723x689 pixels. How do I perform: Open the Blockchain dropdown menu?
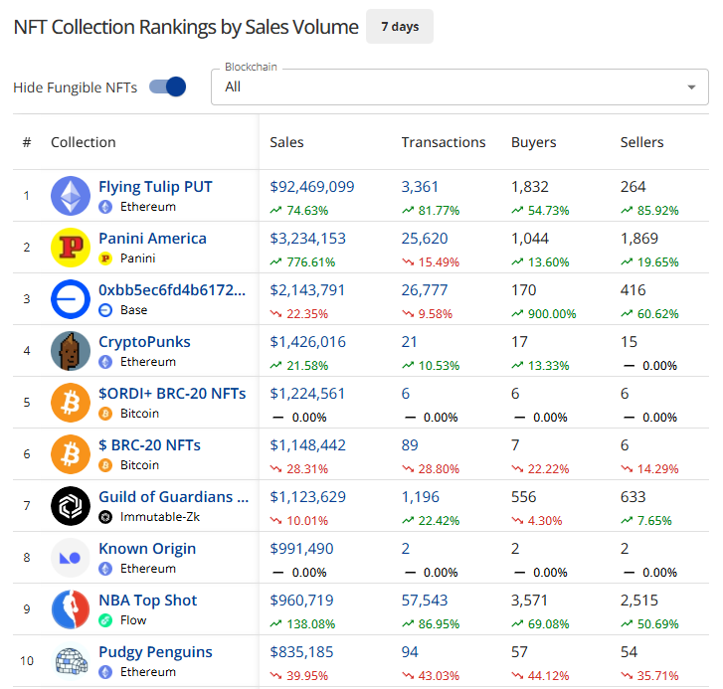448,86
